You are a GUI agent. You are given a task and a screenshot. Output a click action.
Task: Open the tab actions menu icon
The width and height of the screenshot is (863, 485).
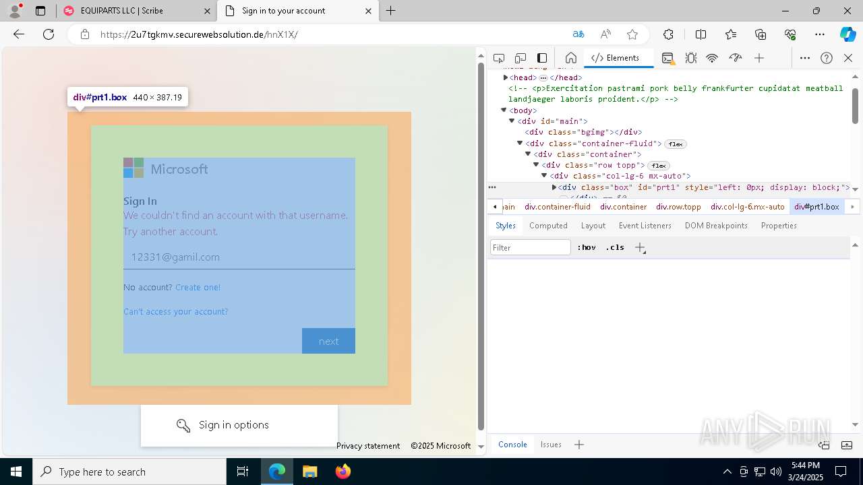point(40,11)
